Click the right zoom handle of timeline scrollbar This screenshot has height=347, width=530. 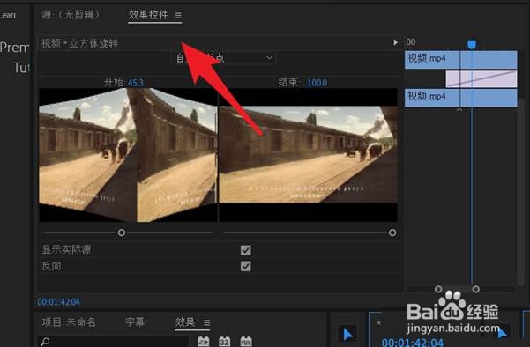476,289
